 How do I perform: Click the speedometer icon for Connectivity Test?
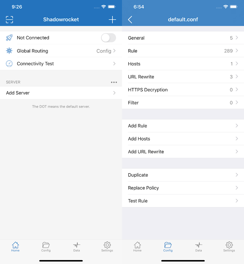pos(9,64)
